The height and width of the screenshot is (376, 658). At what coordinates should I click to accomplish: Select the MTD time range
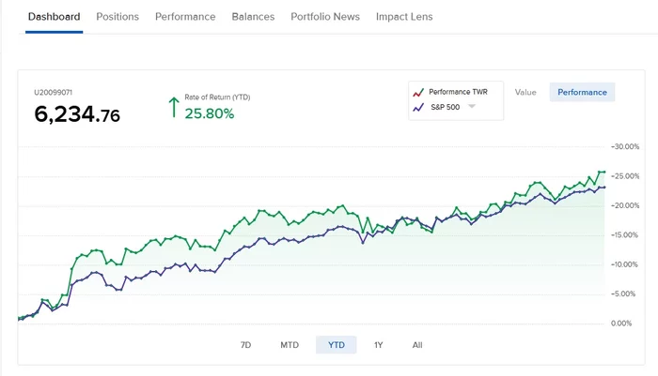[x=290, y=345]
